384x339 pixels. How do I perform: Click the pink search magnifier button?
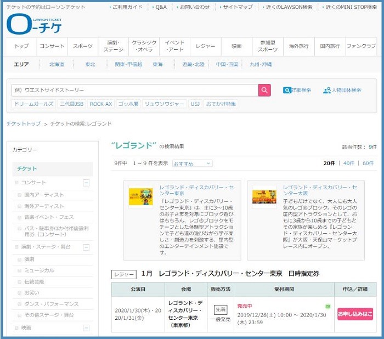point(264,90)
